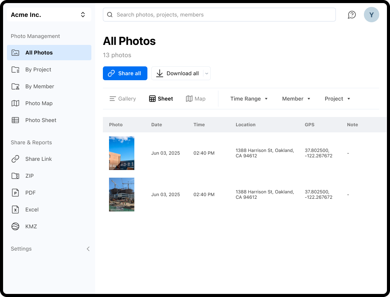Click the KMZ globe icon
Image resolution: width=390 pixels, height=297 pixels.
click(x=15, y=227)
